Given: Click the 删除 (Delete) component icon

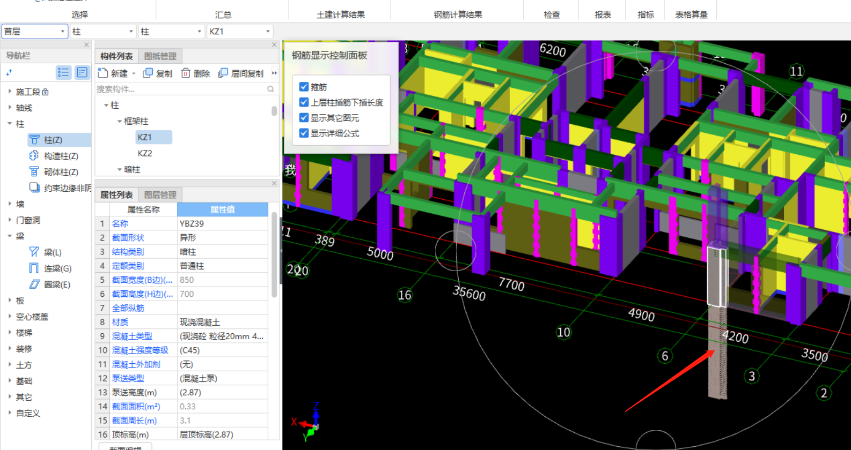Looking at the screenshot, I should 186,73.
